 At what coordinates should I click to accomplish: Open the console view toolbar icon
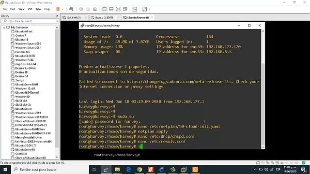click(x=135, y=9)
